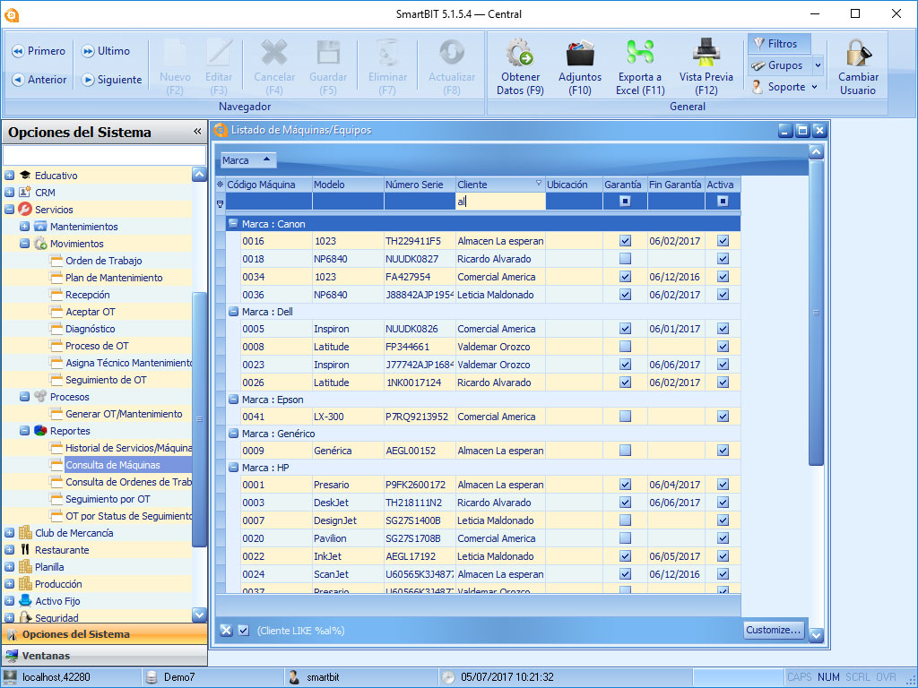The width and height of the screenshot is (918, 688).
Task: Click the Procesos gears icon
Action: click(39, 397)
